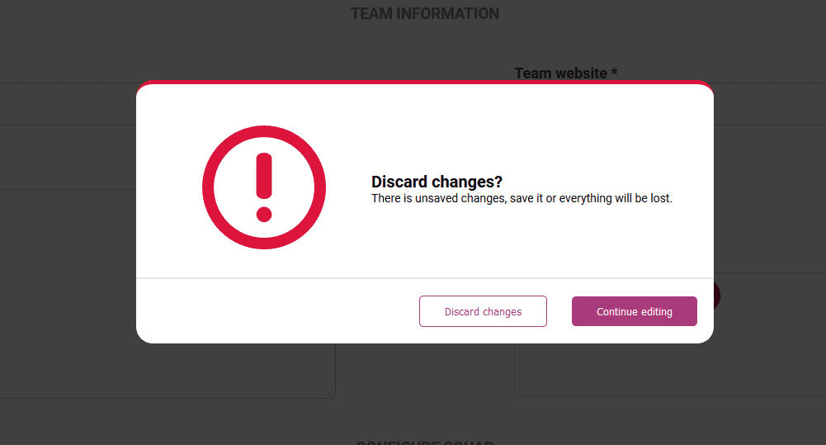
Task: Click the red top border of the dialog
Action: [425, 83]
